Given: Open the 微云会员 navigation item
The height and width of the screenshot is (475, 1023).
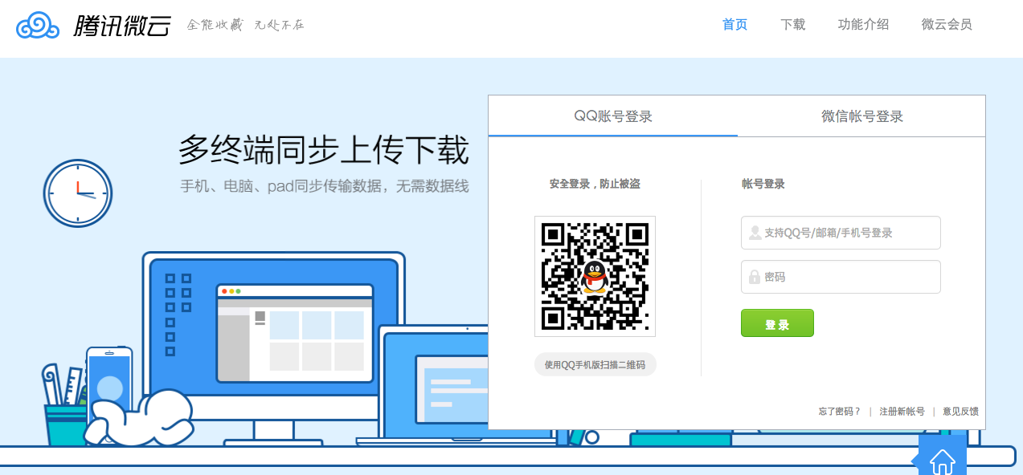Looking at the screenshot, I should click(947, 24).
